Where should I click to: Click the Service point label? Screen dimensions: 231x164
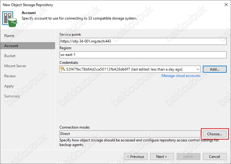[x=70, y=35]
